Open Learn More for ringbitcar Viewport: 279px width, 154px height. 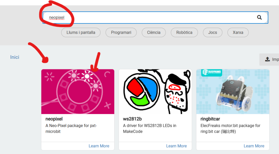click(x=254, y=146)
